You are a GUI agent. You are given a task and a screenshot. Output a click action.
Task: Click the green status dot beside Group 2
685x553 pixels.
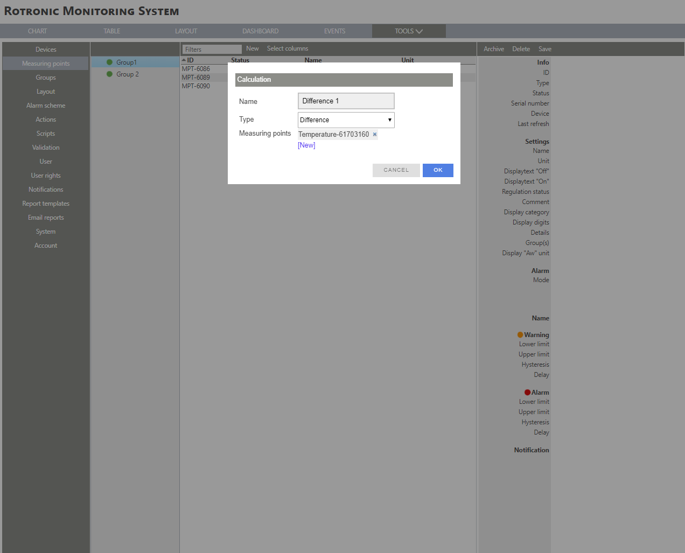pos(110,74)
